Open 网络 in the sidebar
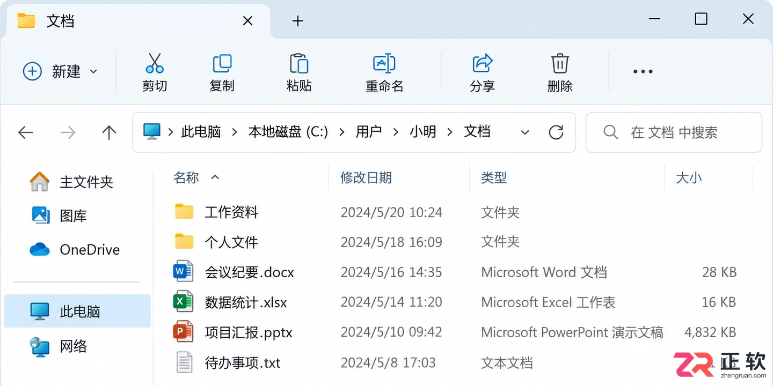 [x=58, y=346]
